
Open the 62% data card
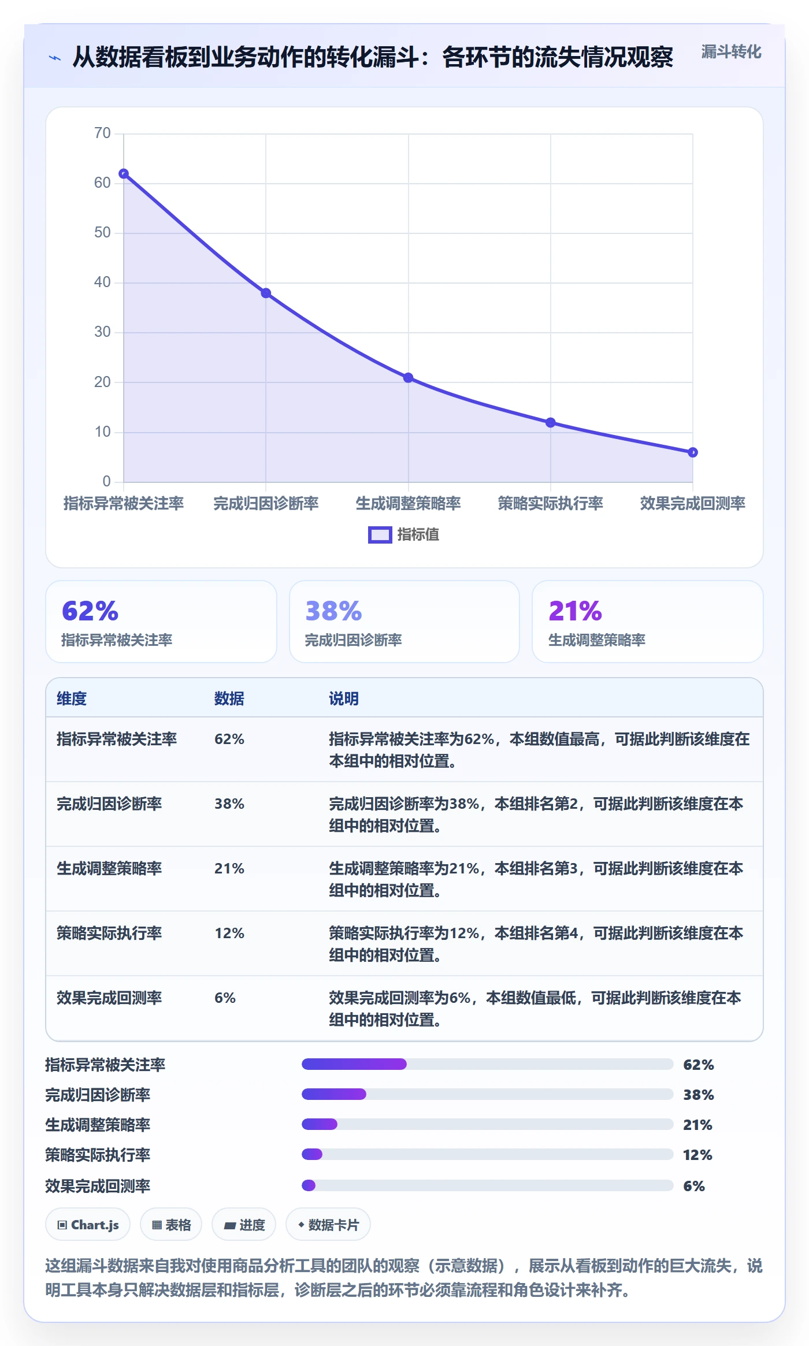[161, 622]
